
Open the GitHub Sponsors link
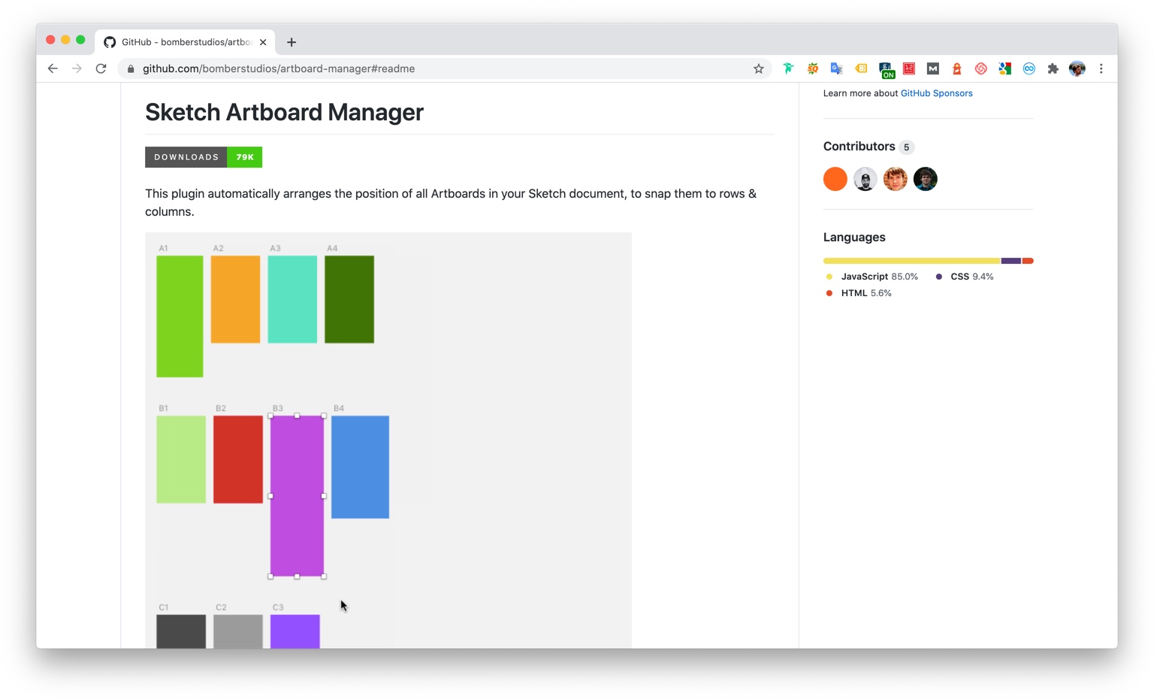[x=936, y=93]
